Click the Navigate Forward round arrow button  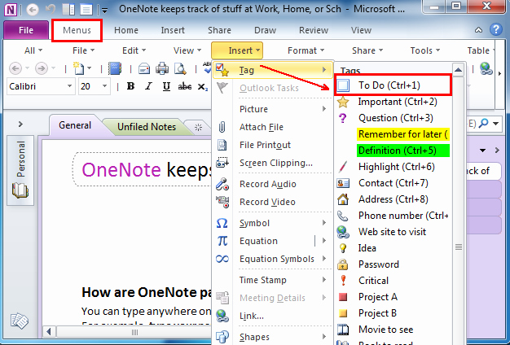(42, 68)
